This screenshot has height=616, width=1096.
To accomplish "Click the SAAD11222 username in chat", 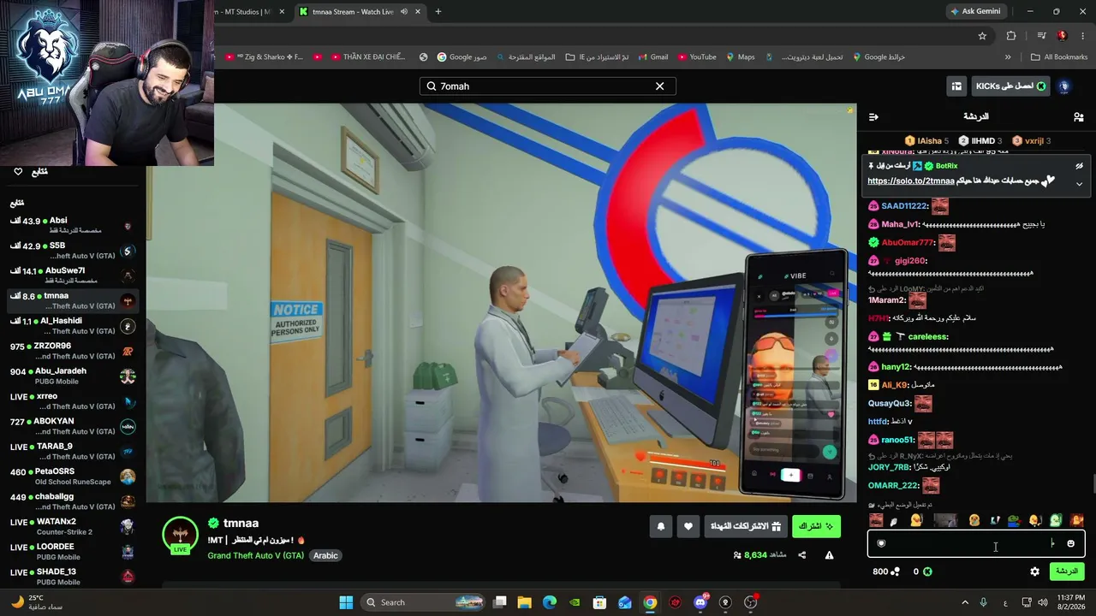I will pos(904,206).
